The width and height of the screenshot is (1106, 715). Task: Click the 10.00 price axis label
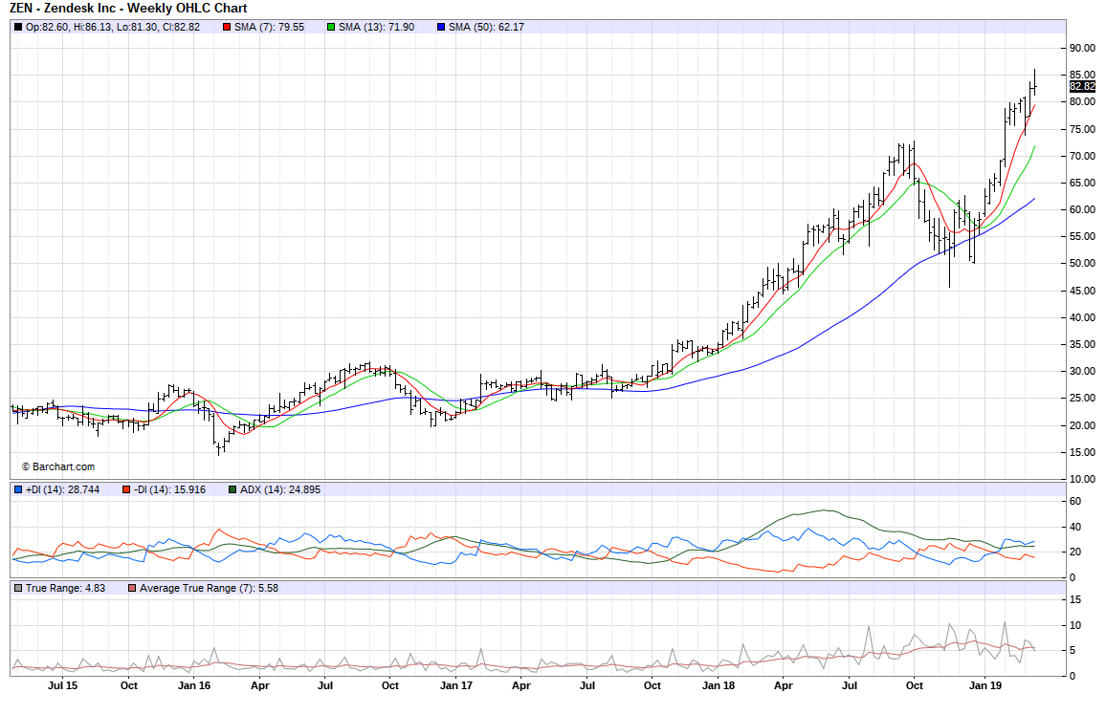1082,478
